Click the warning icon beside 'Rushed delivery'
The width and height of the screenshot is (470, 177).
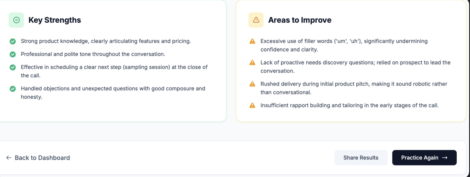(252, 84)
